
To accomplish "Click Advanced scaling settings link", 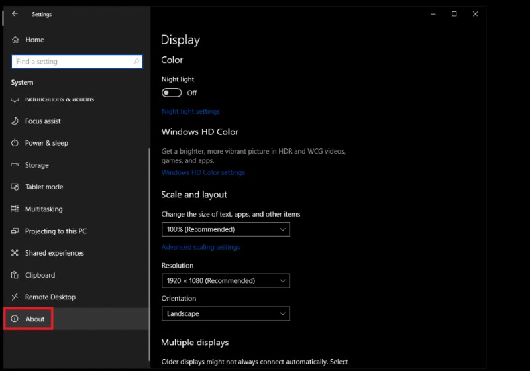I will coord(201,247).
